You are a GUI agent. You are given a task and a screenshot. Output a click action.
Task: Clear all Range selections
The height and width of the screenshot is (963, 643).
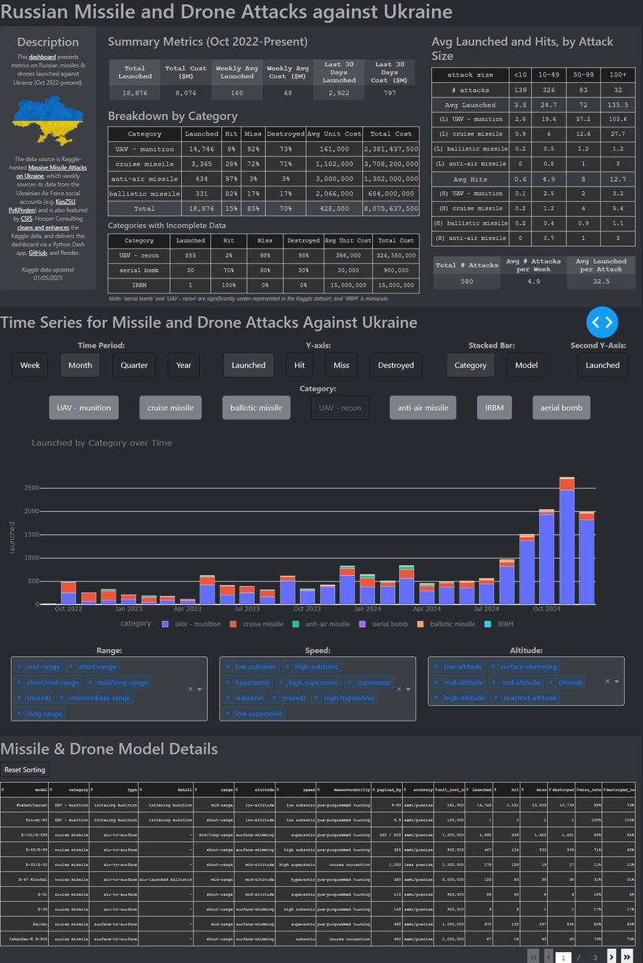pos(190,689)
